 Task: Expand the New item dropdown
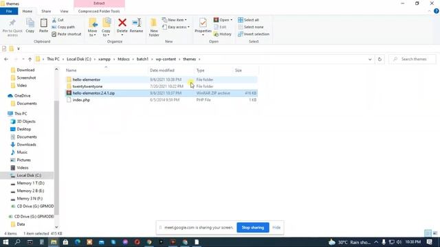click(174, 20)
